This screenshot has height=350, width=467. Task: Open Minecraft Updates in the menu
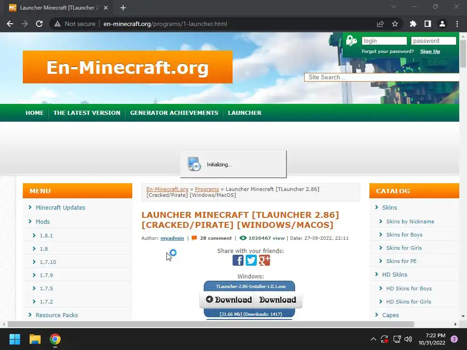tap(60, 207)
